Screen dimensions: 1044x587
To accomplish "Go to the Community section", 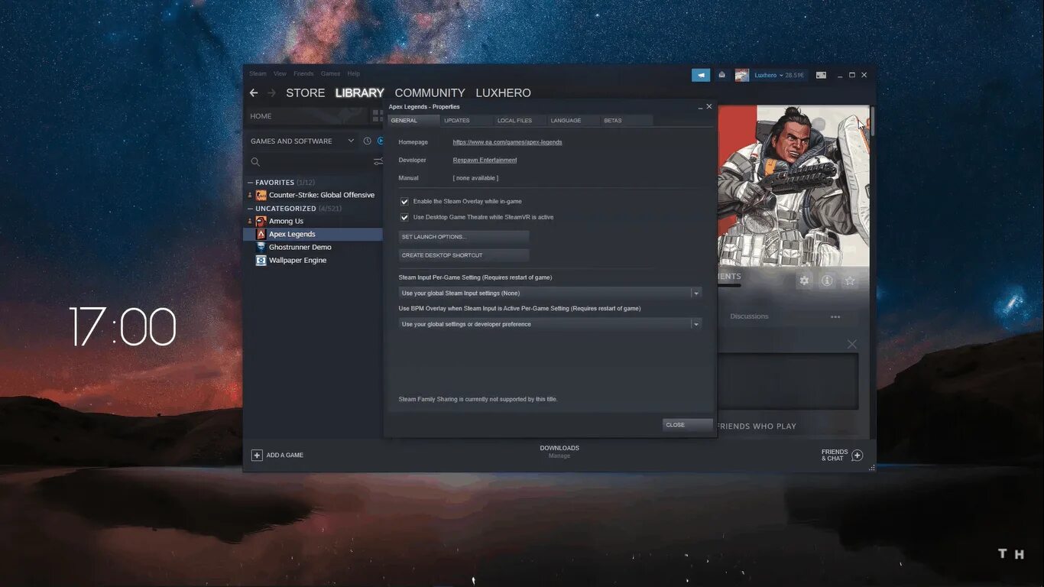I will pos(430,92).
